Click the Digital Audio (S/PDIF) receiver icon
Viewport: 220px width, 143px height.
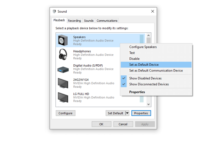coord(63,70)
